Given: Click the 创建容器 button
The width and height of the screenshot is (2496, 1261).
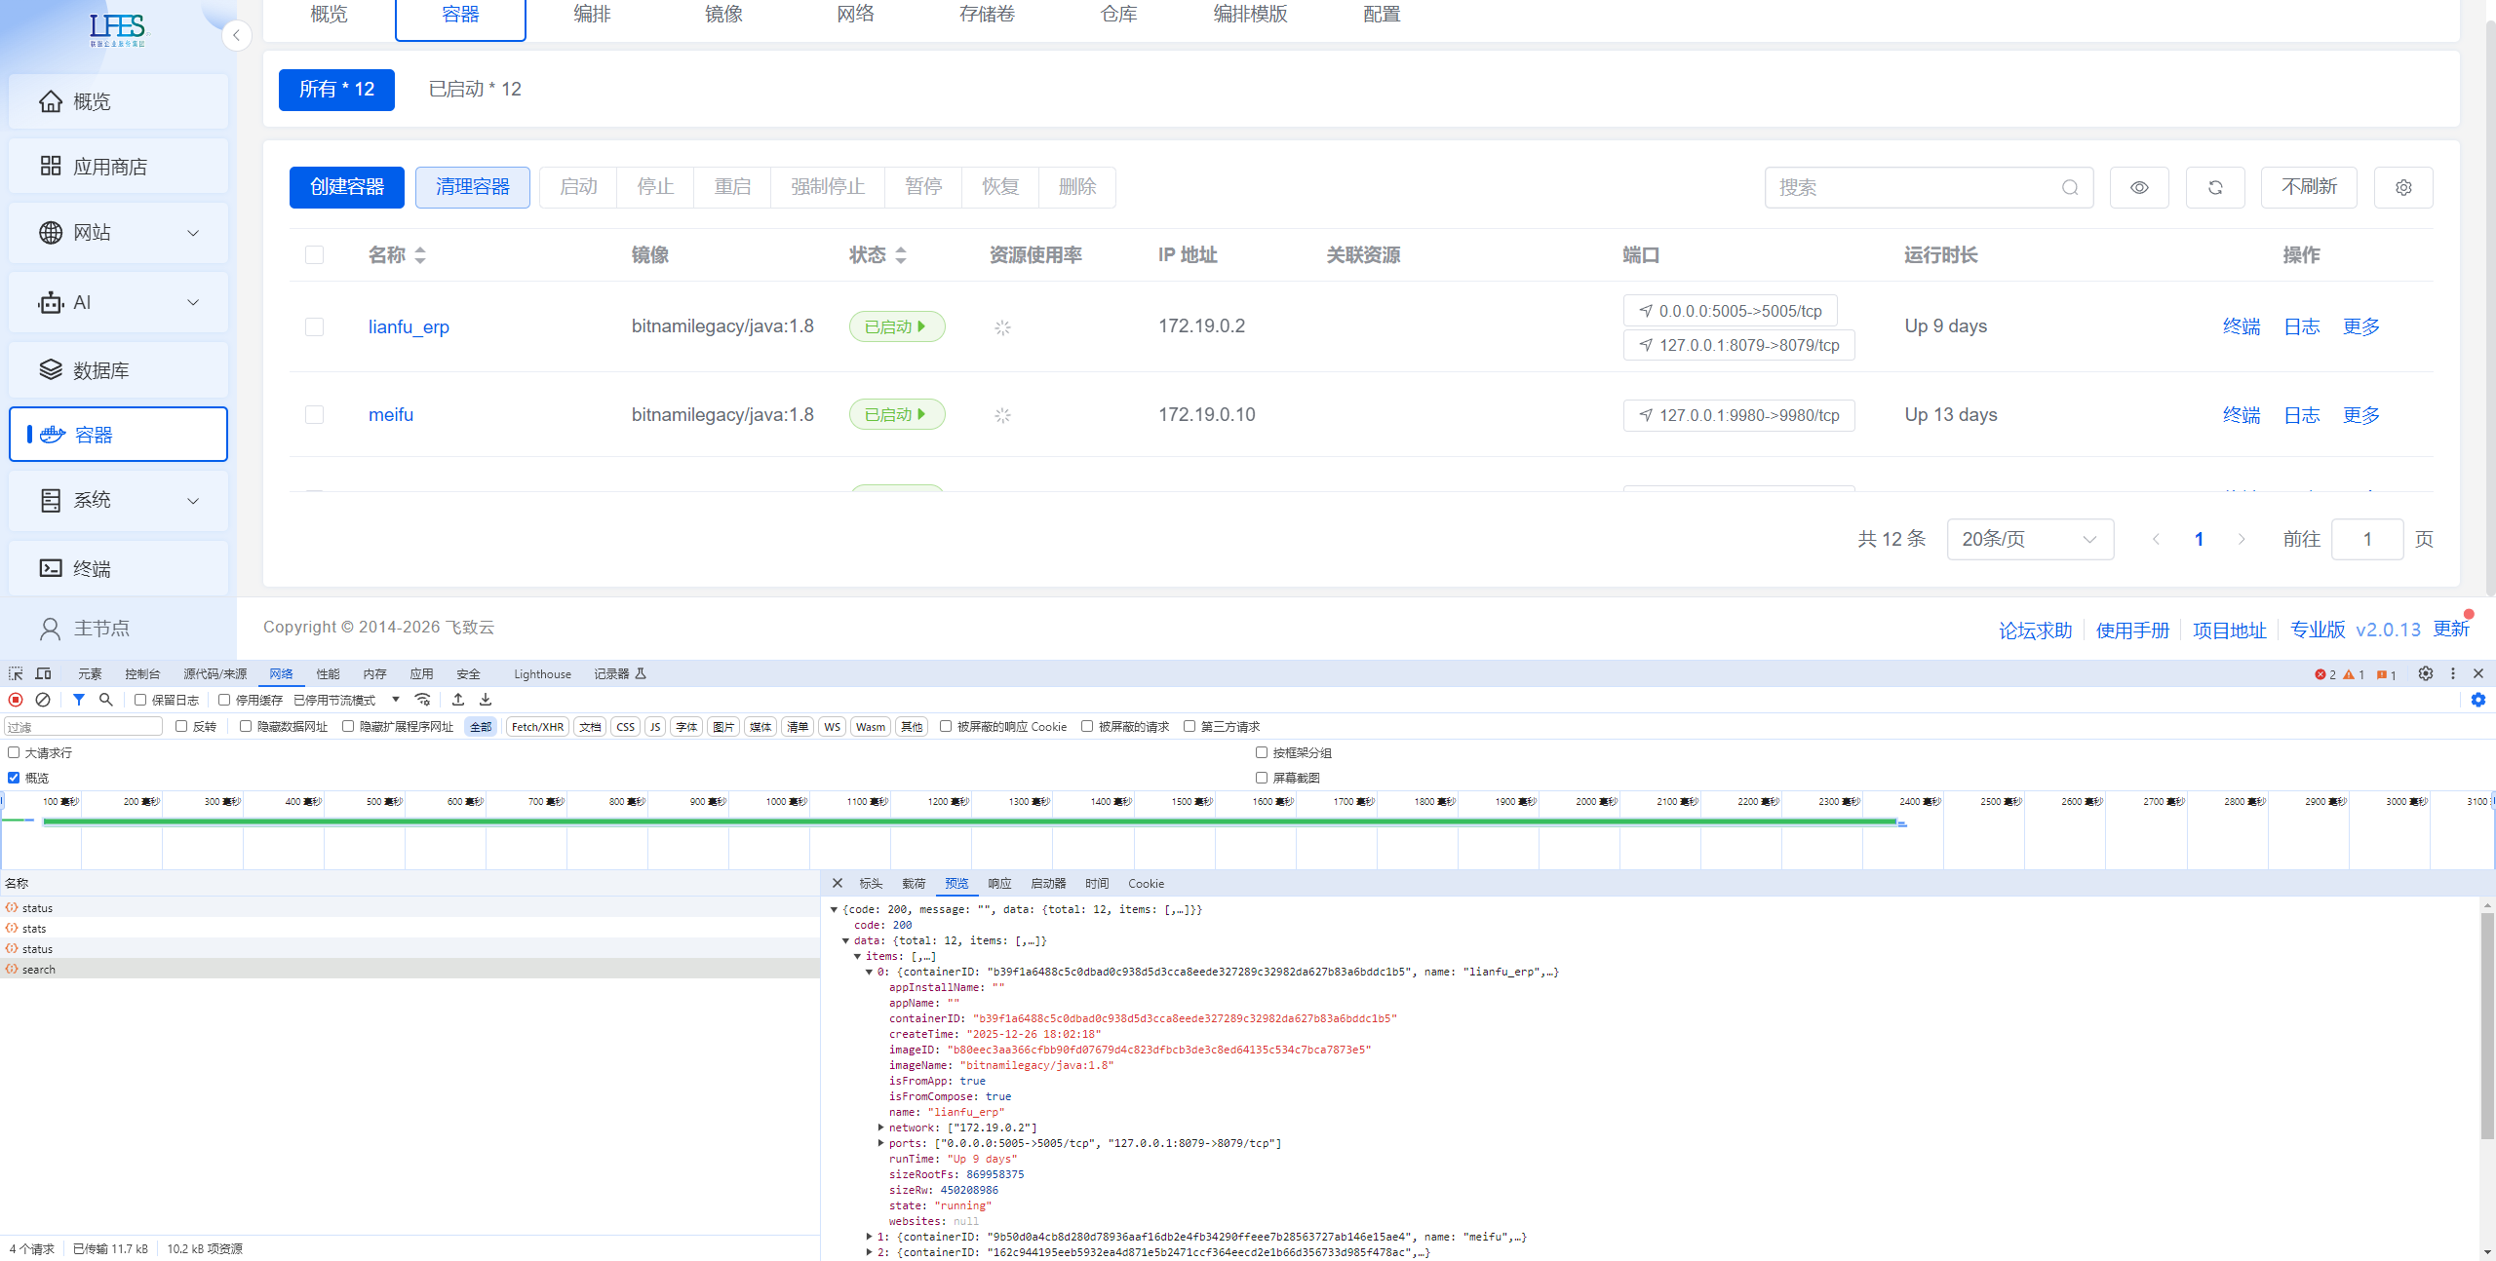Looking at the screenshot, I should click(x=346, y=187).
